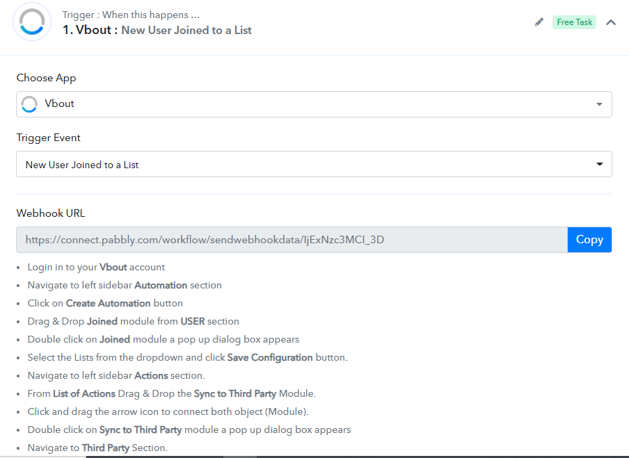This screenshot has width=629, height=458.
Task: Click 'Trigger : When this happens ...' text
Action: (131, 15)
